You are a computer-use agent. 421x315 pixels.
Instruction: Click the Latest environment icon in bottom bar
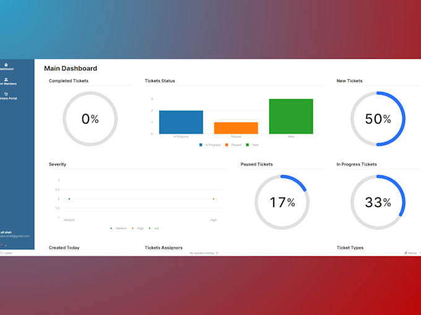point(2,253)
